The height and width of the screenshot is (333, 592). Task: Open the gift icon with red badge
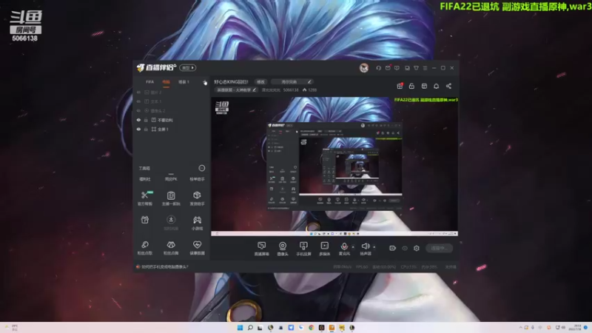pos(400,86)
